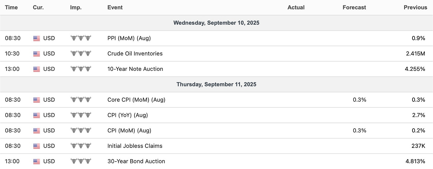
Task: Click the Time column header
Action: pos(11,7)
